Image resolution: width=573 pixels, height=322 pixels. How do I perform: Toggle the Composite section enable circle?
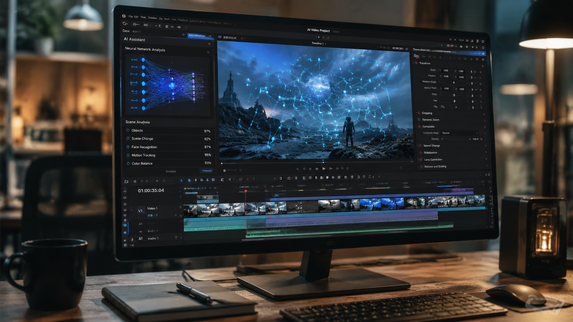[x=419, y=127]
